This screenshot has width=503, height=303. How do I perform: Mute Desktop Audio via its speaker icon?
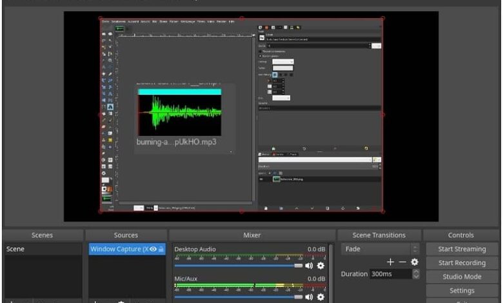pyautogui.click(x=309, y=266)
